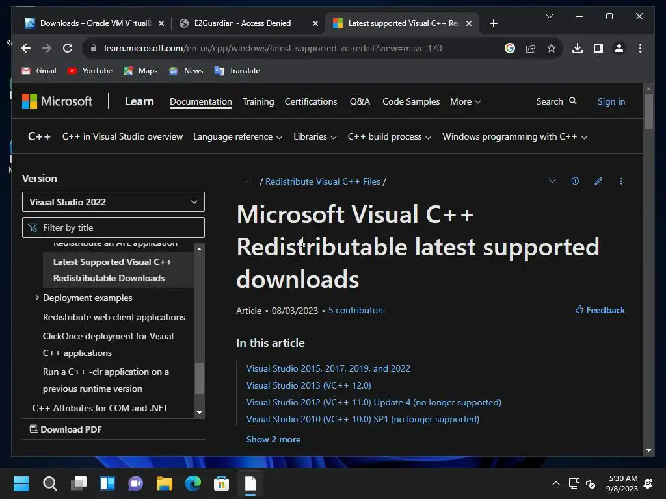Expand the More dropdown in header
This screenshot has width=666, height=499.
pos(466,102)
